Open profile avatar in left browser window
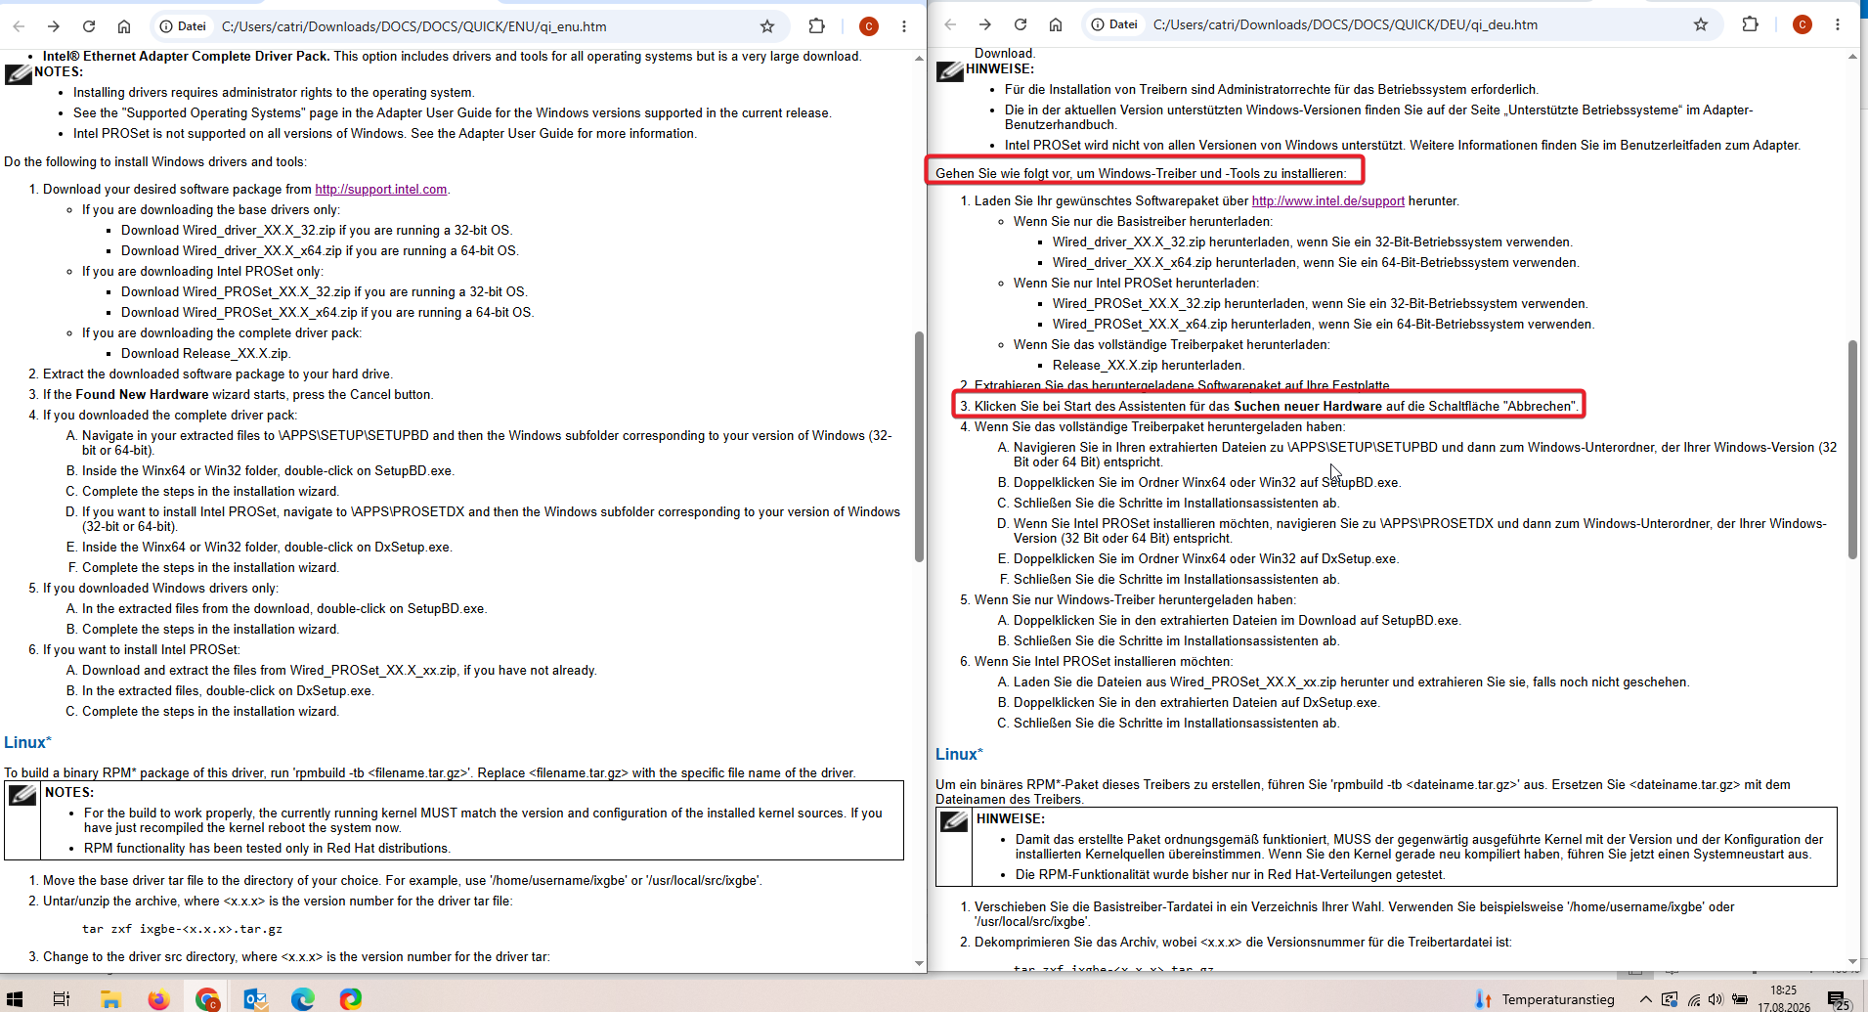The image size is (1868, 1012). [x=868, y=26]
